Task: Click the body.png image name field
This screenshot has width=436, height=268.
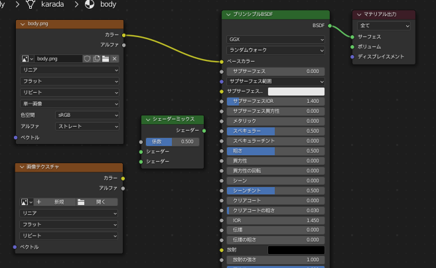Action: click(x=58, y=58)
